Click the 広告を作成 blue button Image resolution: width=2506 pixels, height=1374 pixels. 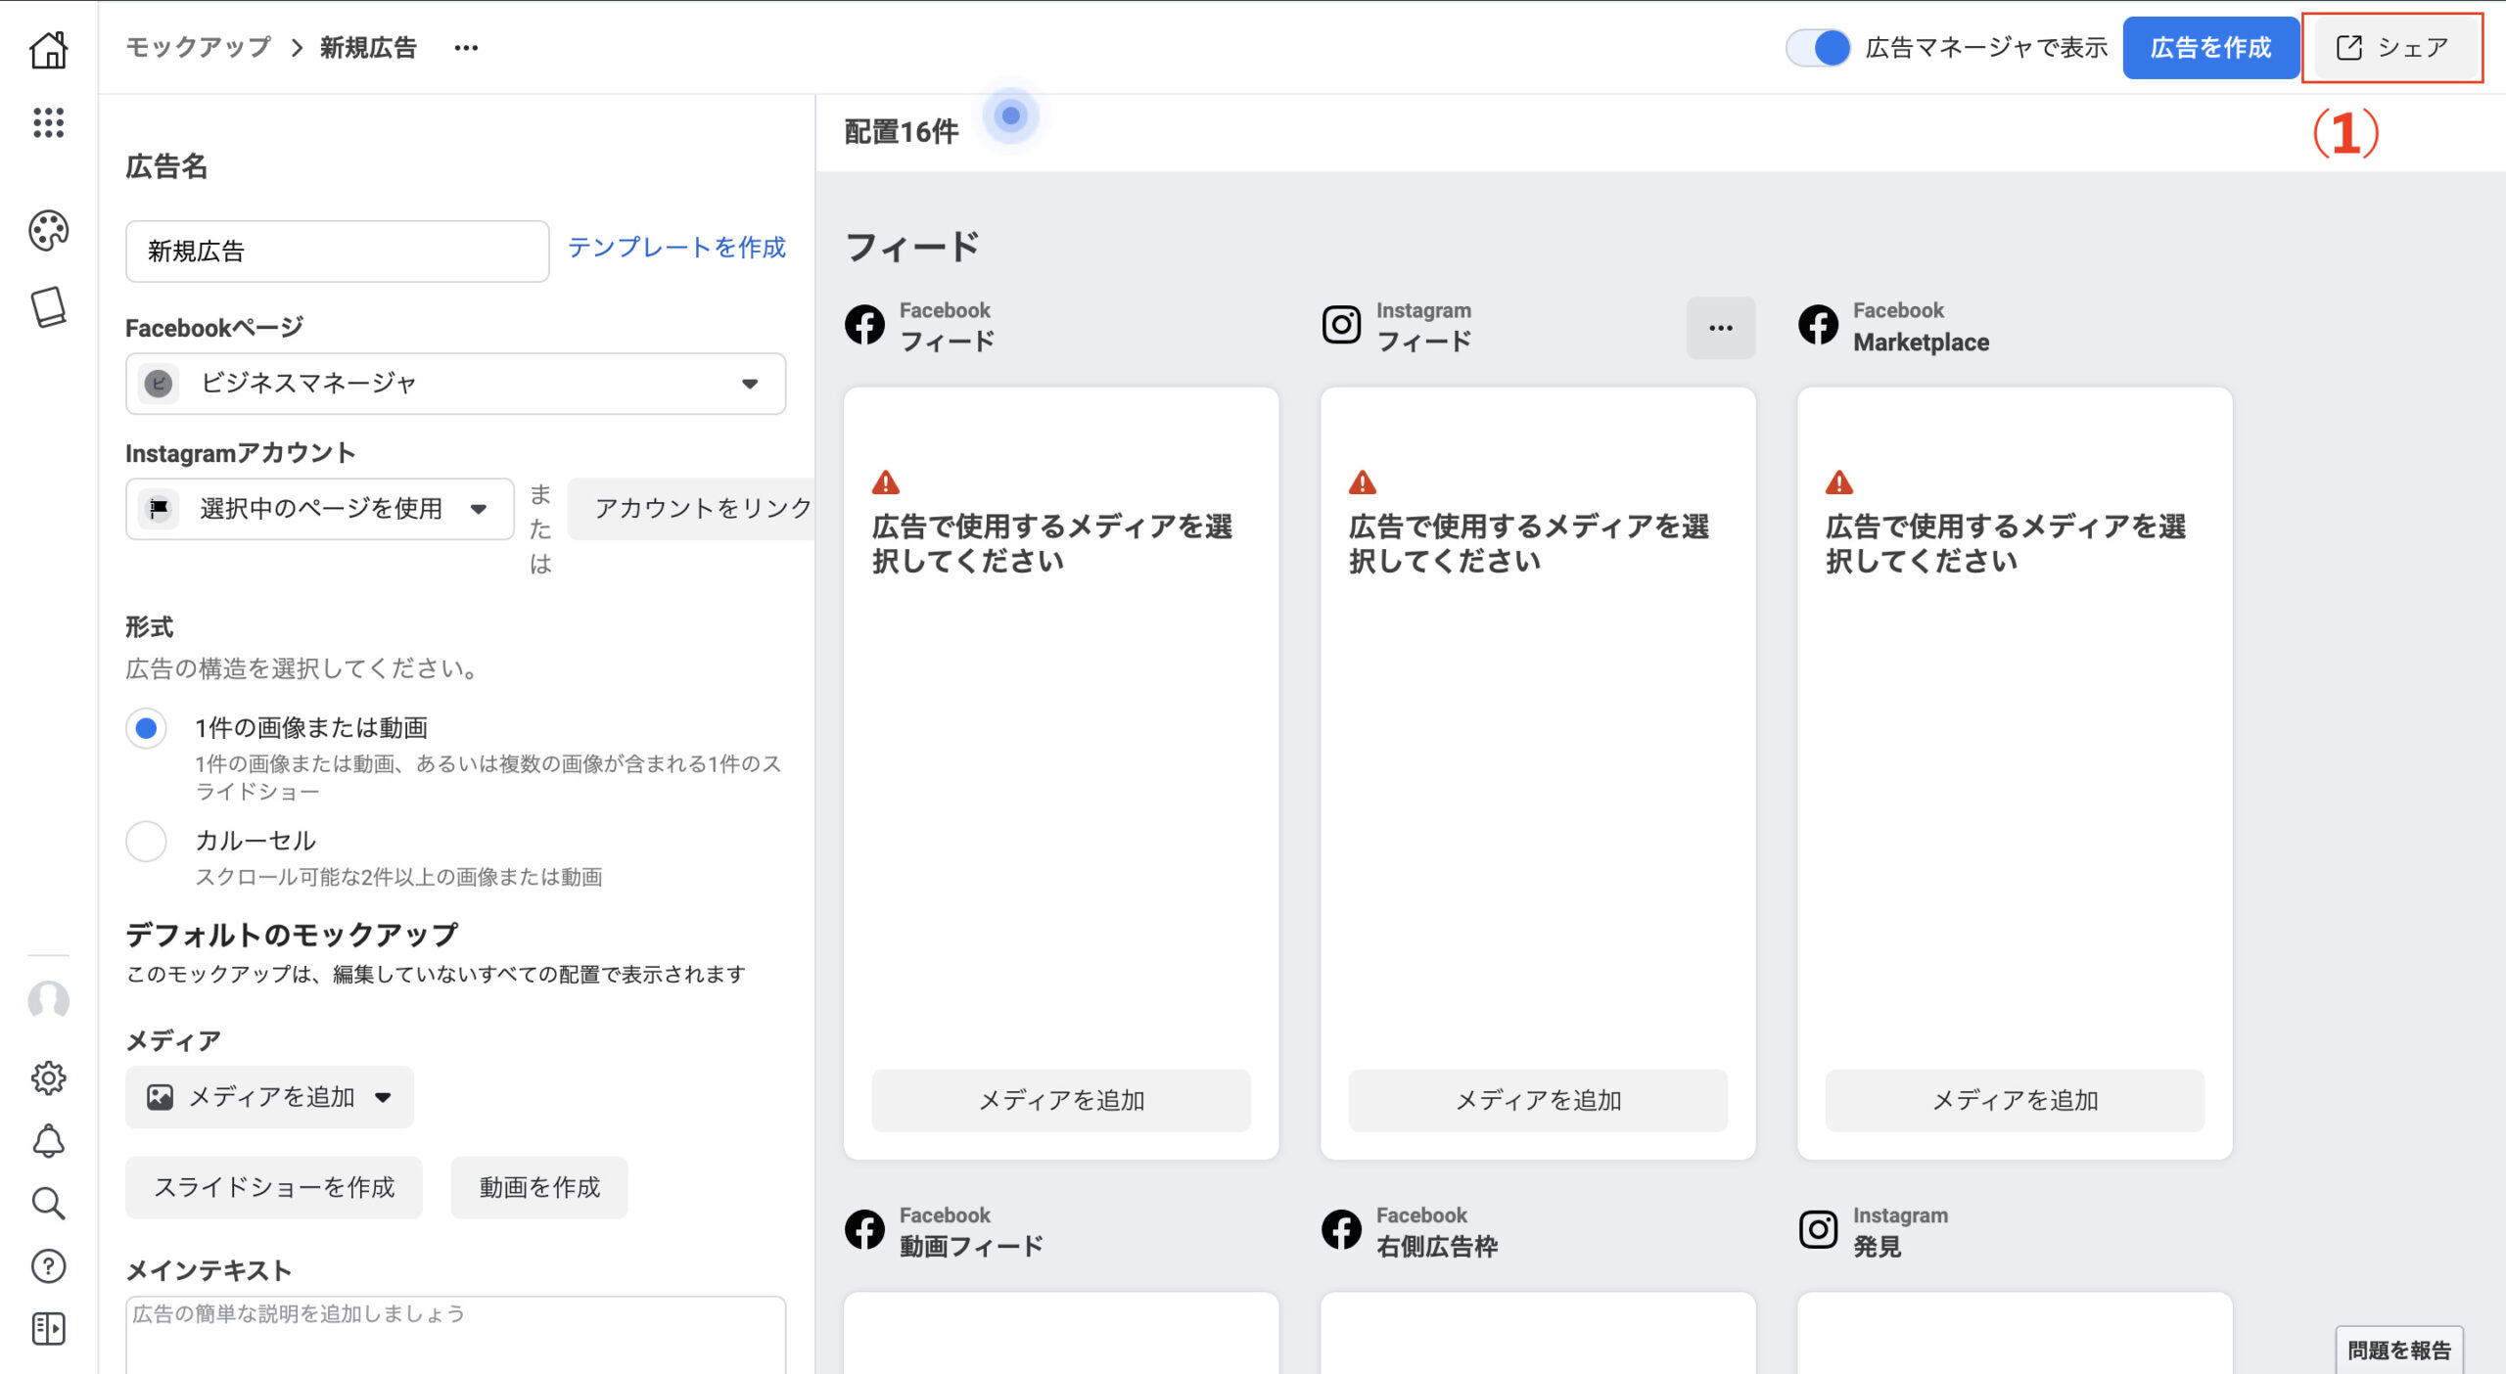click(2210, 48)
